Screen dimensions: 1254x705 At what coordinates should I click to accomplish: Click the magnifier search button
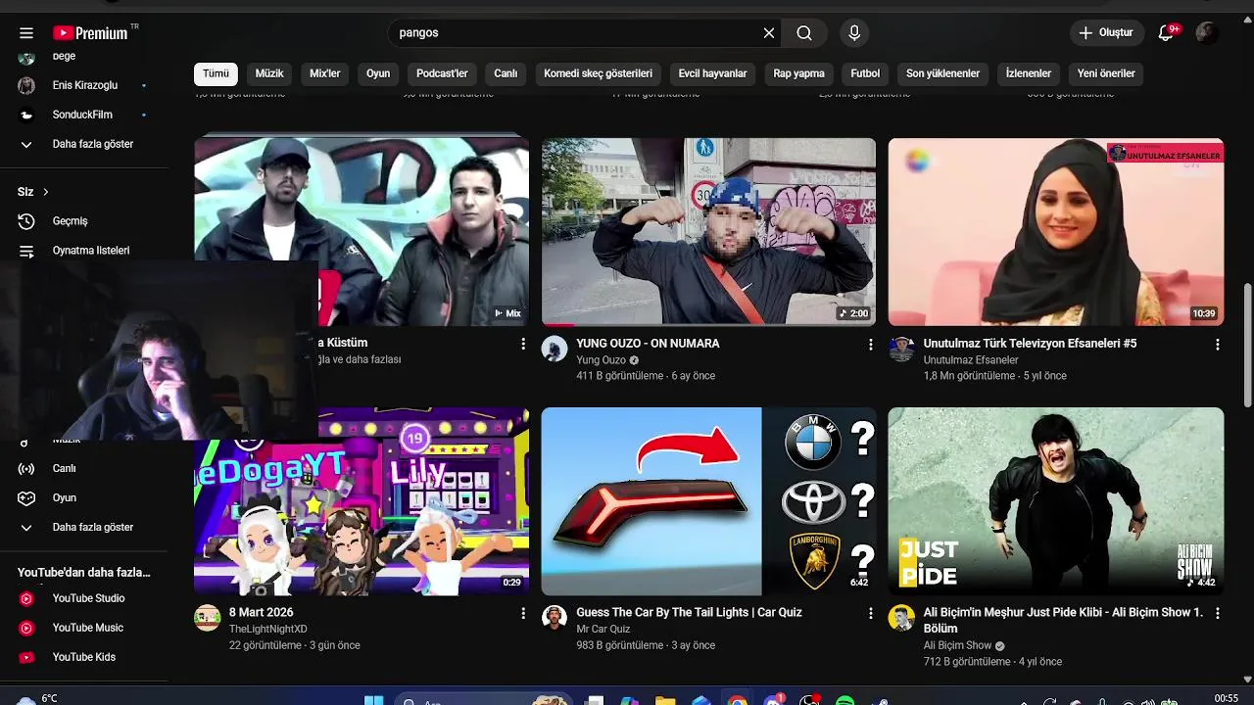coord(804,33)
